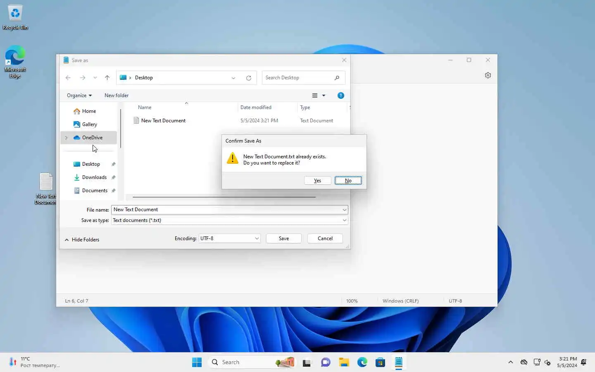595x372 pixels.
Task: Open the Recycle Bin desktop icon
Action: pos(15,18)
